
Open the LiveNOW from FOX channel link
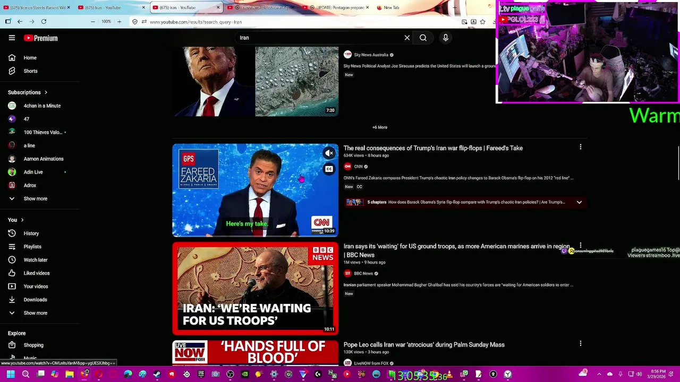[371, 363]
